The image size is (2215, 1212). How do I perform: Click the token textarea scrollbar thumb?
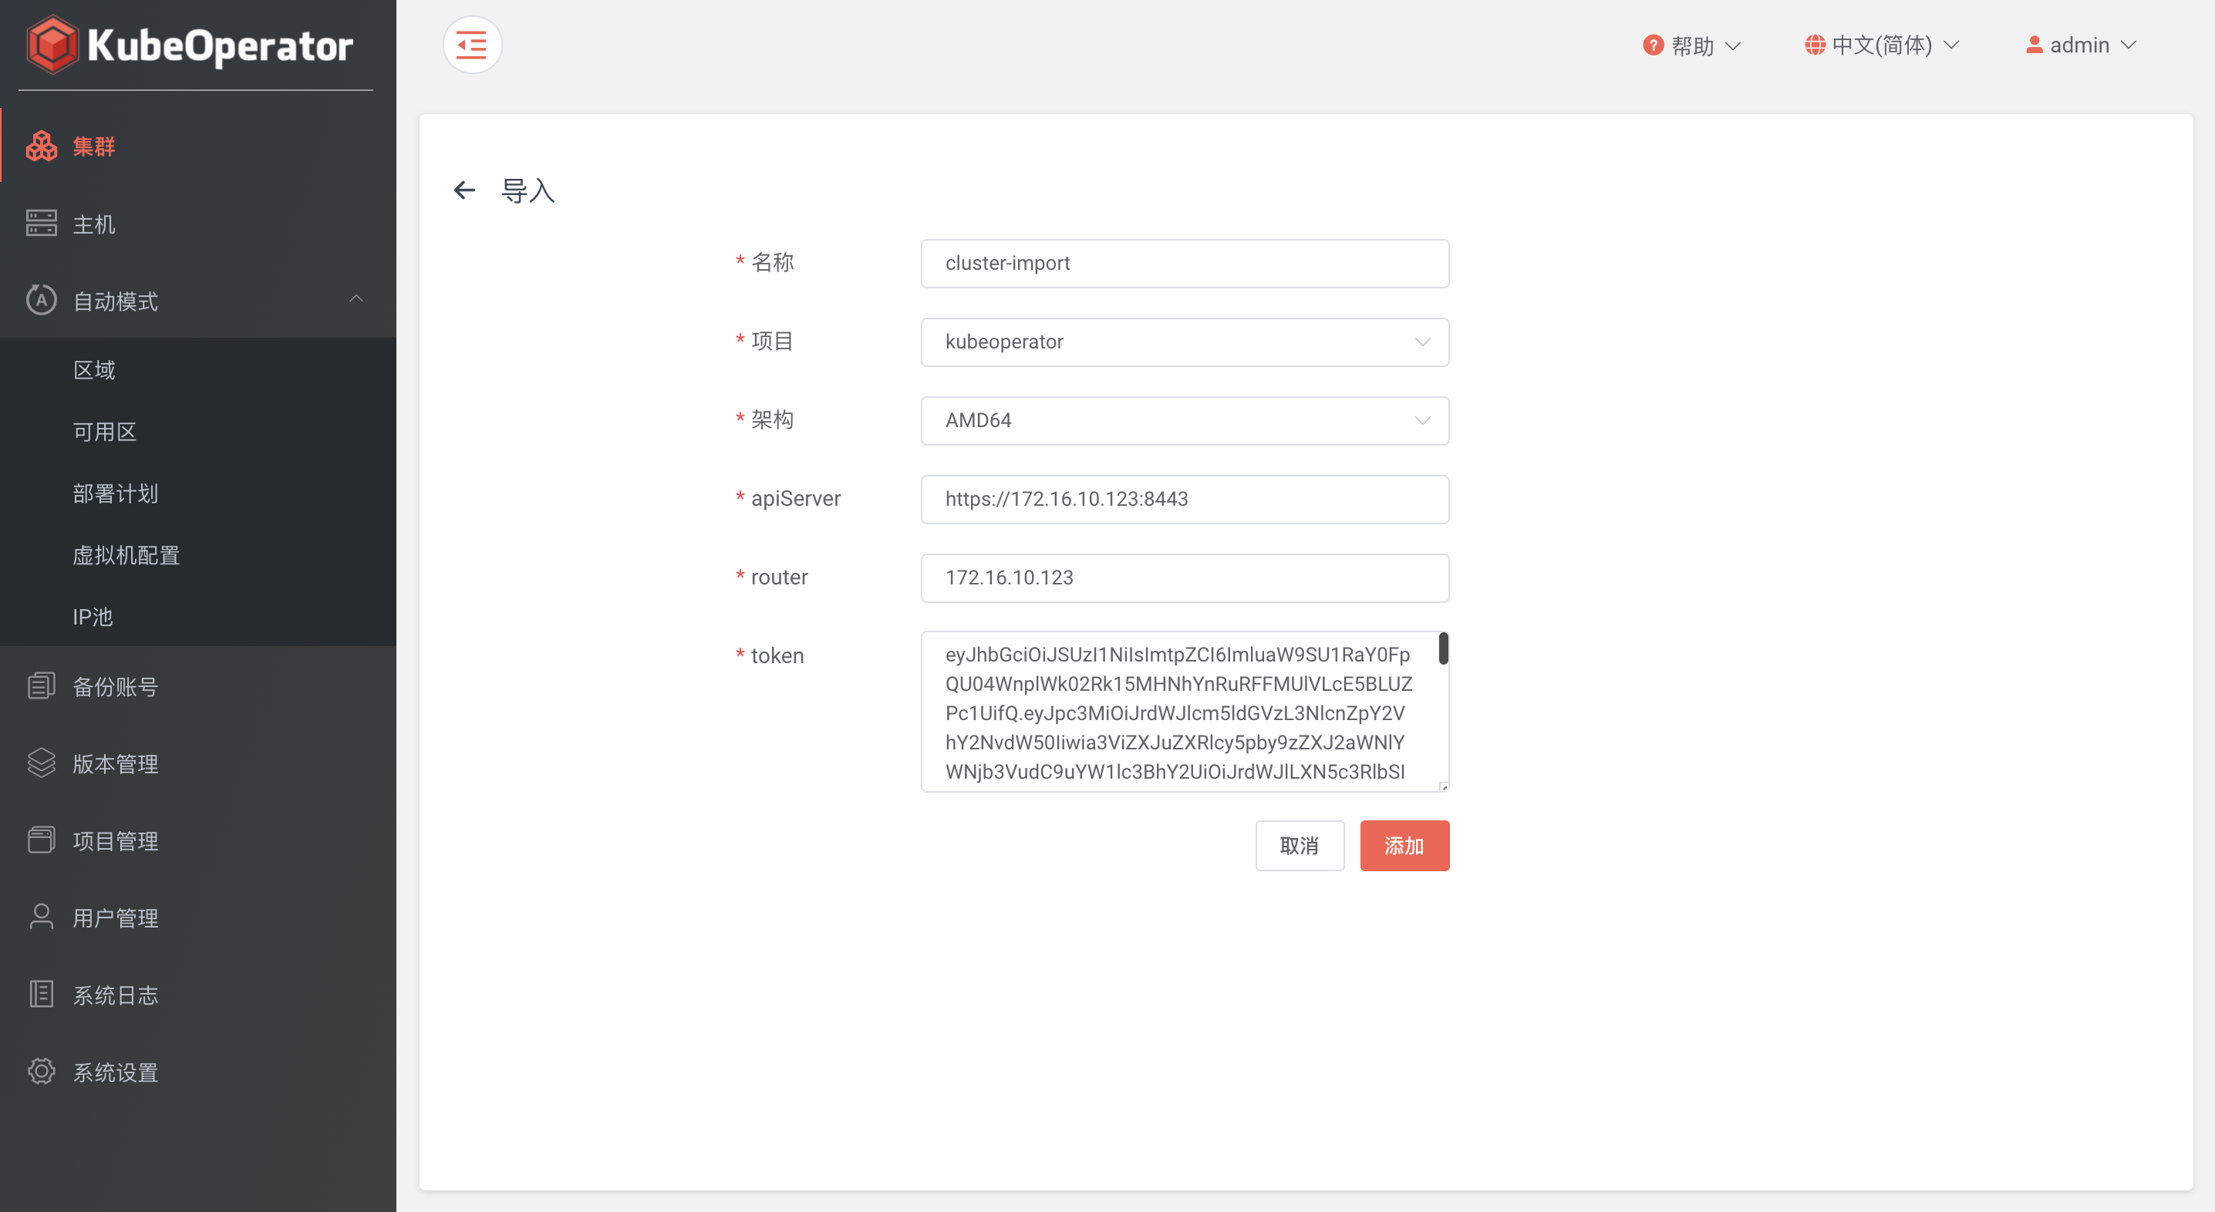(1443, 649)
